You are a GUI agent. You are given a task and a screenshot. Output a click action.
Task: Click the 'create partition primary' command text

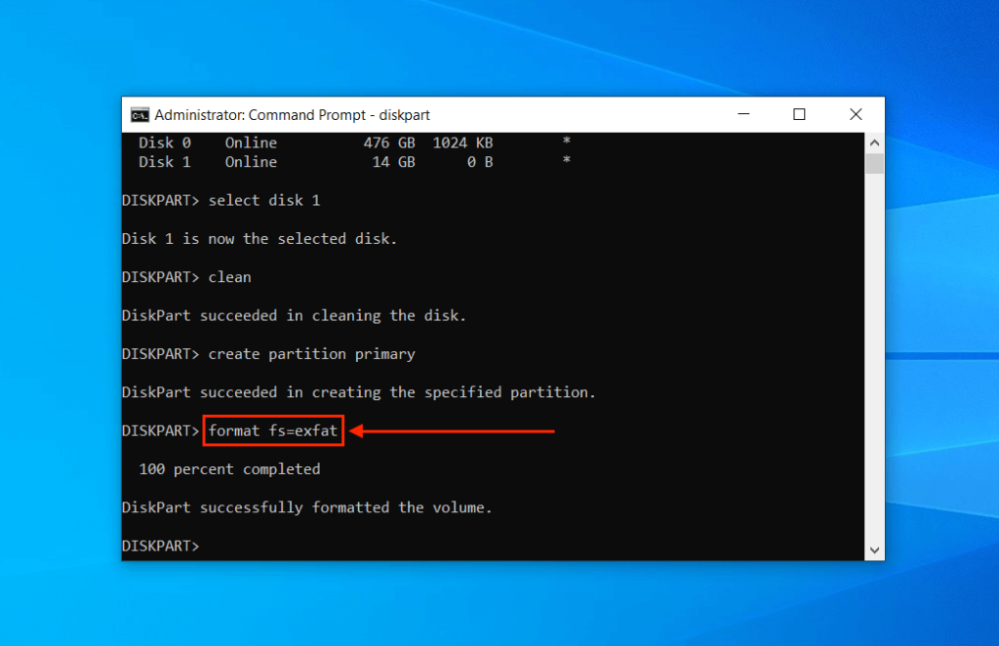(x=310, y=353)
